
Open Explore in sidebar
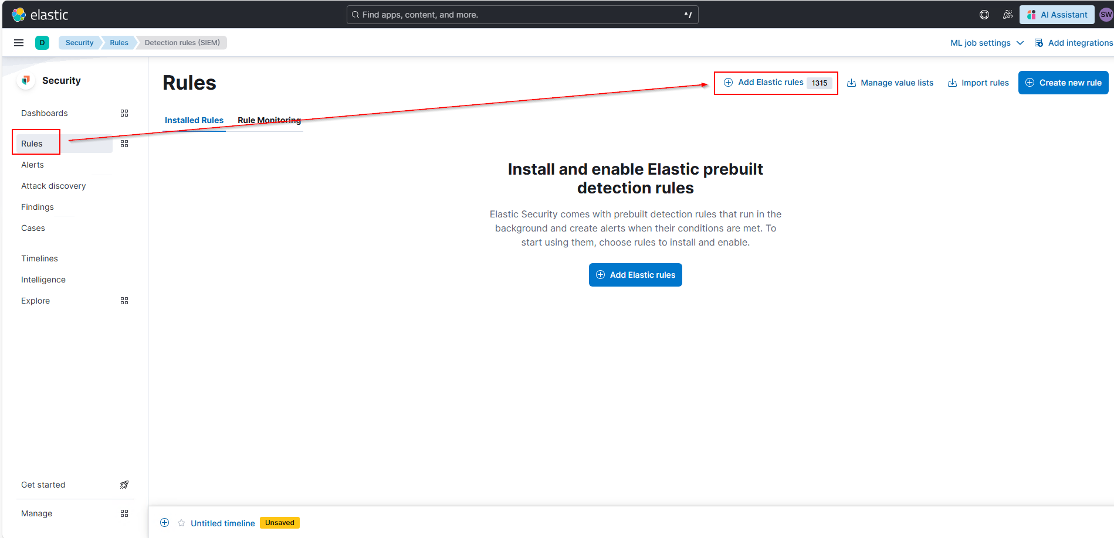pos(35,301)
